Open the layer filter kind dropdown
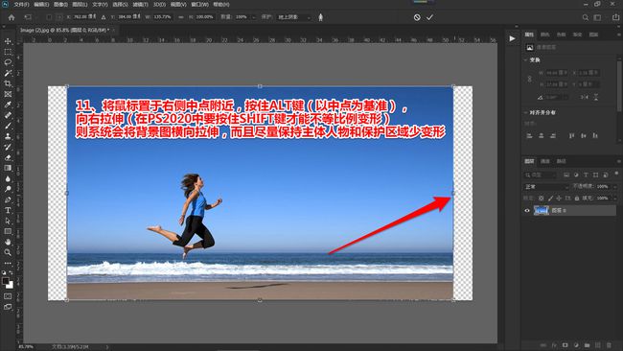Image resolution: width=623 pixels, height=351 pixels. [542, 175]
